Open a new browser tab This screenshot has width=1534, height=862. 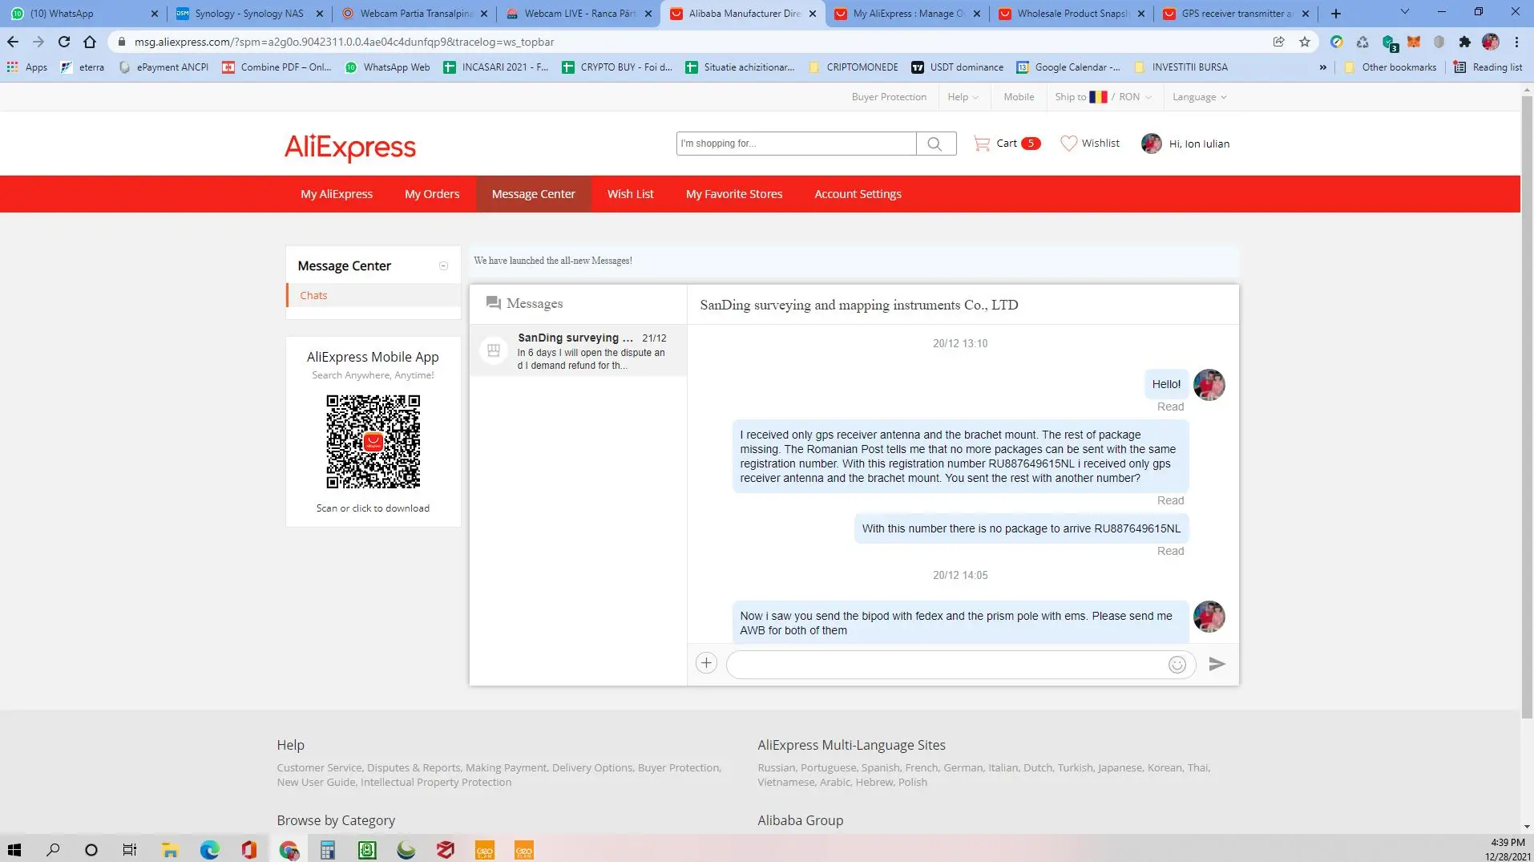[1335, 14]
